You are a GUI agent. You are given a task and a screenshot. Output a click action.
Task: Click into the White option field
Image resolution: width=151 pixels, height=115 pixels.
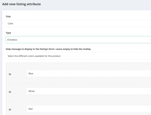pyautogui.click(x=89, y=91)
